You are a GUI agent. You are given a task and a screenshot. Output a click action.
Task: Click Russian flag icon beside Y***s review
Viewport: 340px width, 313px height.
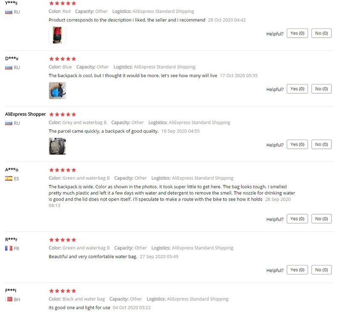point(8,12)
